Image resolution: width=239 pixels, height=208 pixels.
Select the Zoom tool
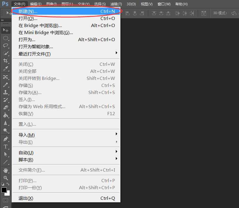pos(6,177)
